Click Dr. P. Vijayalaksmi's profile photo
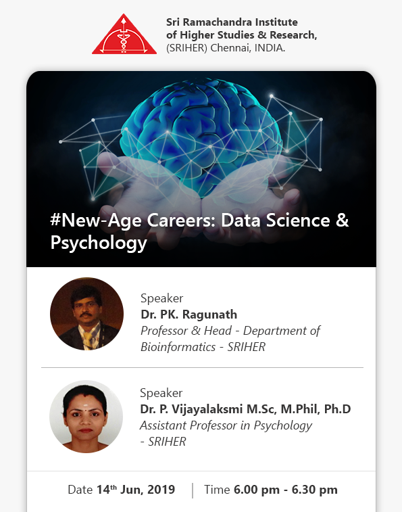This screenshot has width=402, height=512. 86,417
